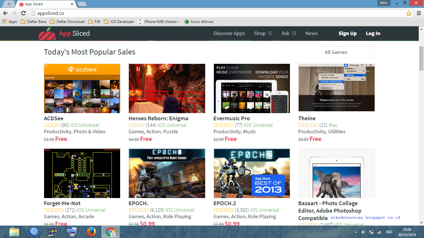Click the Theine app title
424x238 pixels.
point(307,118)
